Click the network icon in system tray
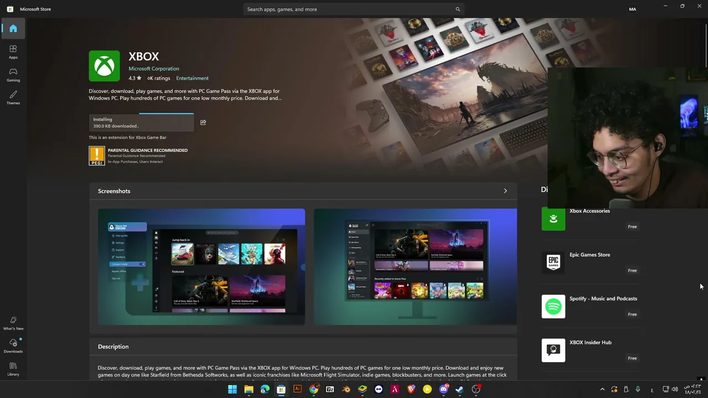The height and width of the screenshot is (398, 708). pyautogui.click(x=666, y=389)
